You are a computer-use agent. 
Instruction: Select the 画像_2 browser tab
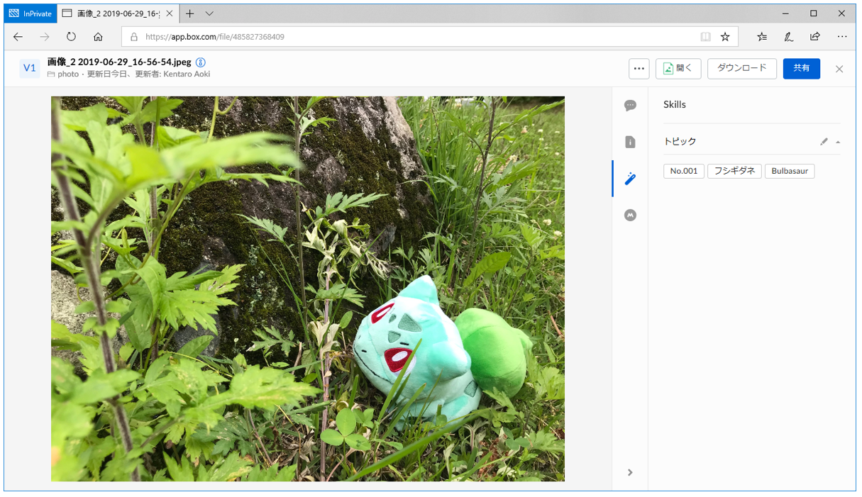(117, 13)
